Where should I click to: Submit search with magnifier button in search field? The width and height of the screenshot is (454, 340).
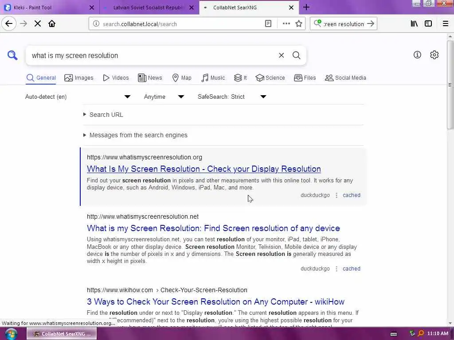pyautogui.click(x=296, y=55)
